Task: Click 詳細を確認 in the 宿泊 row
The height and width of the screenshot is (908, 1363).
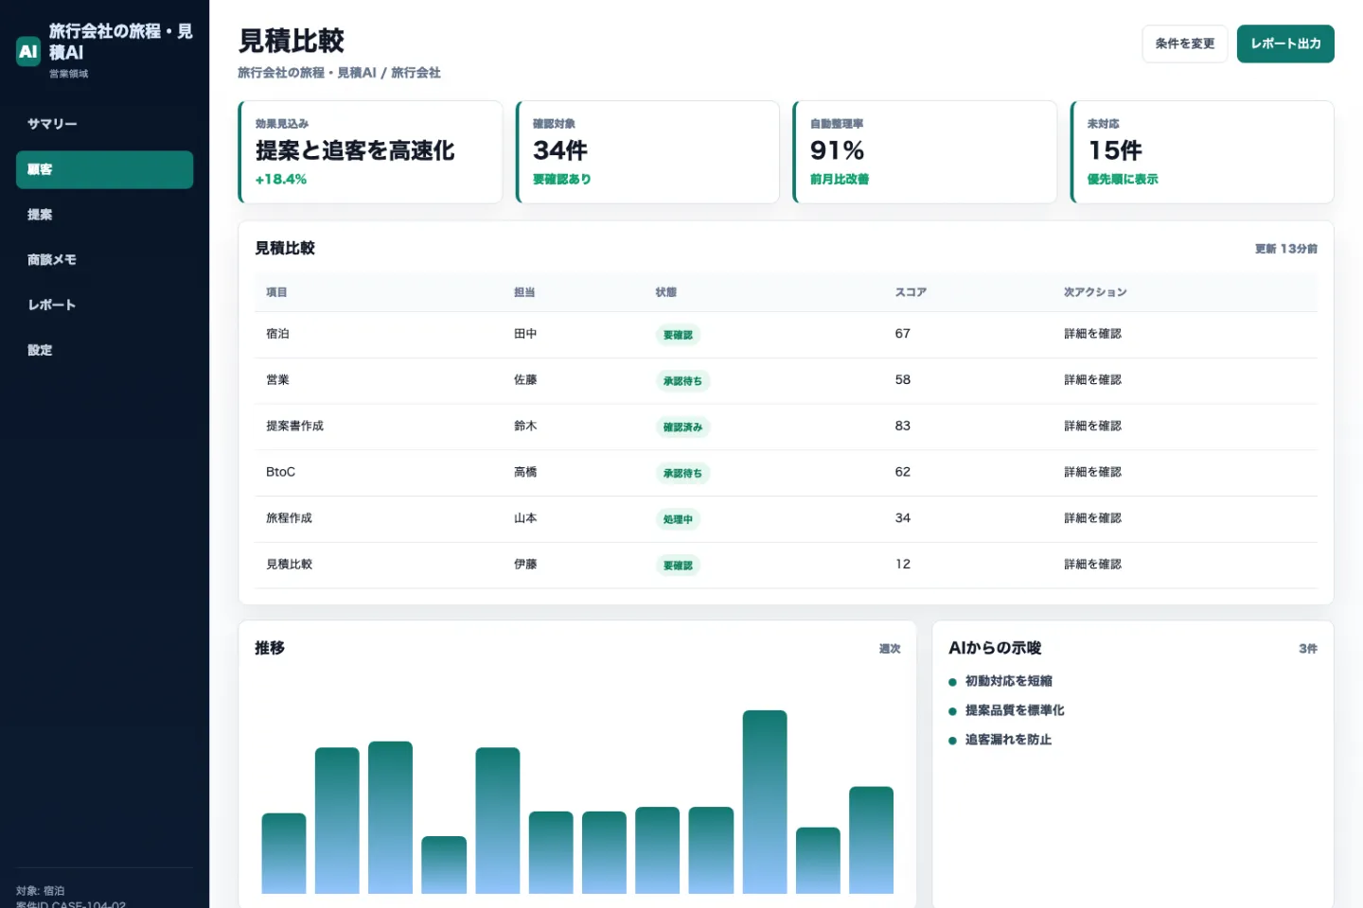Action: click(x=1092, y=334)
